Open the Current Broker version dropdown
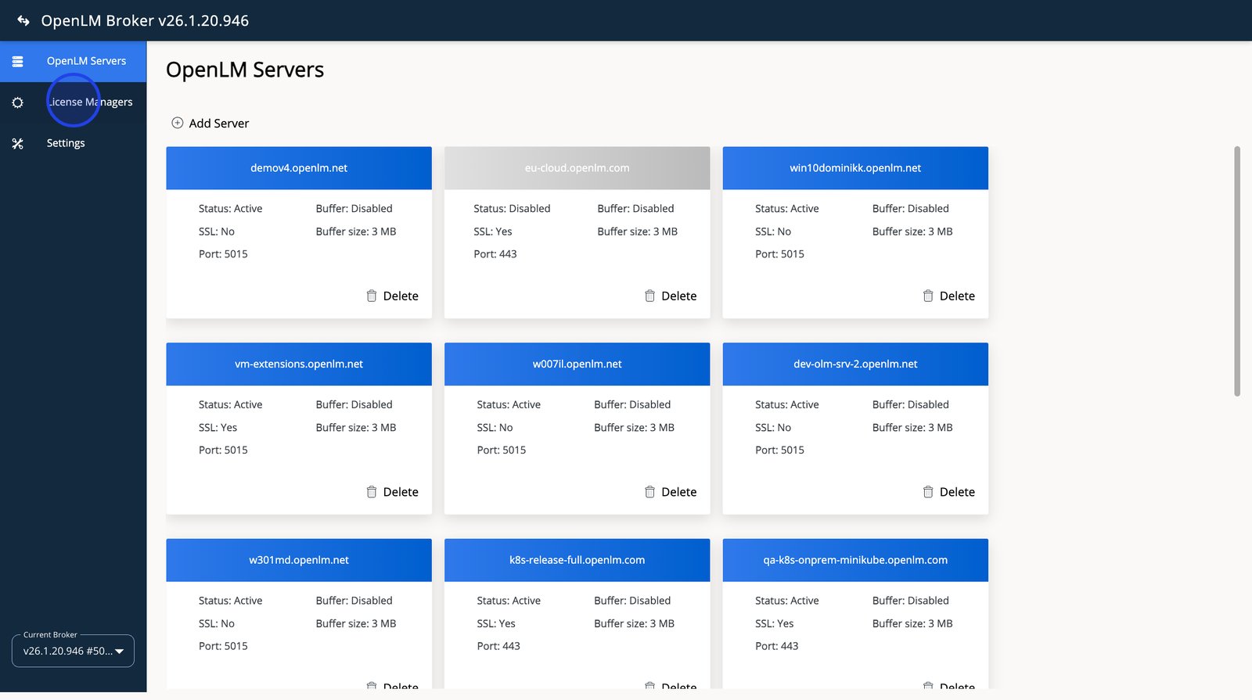 point(73,651)
